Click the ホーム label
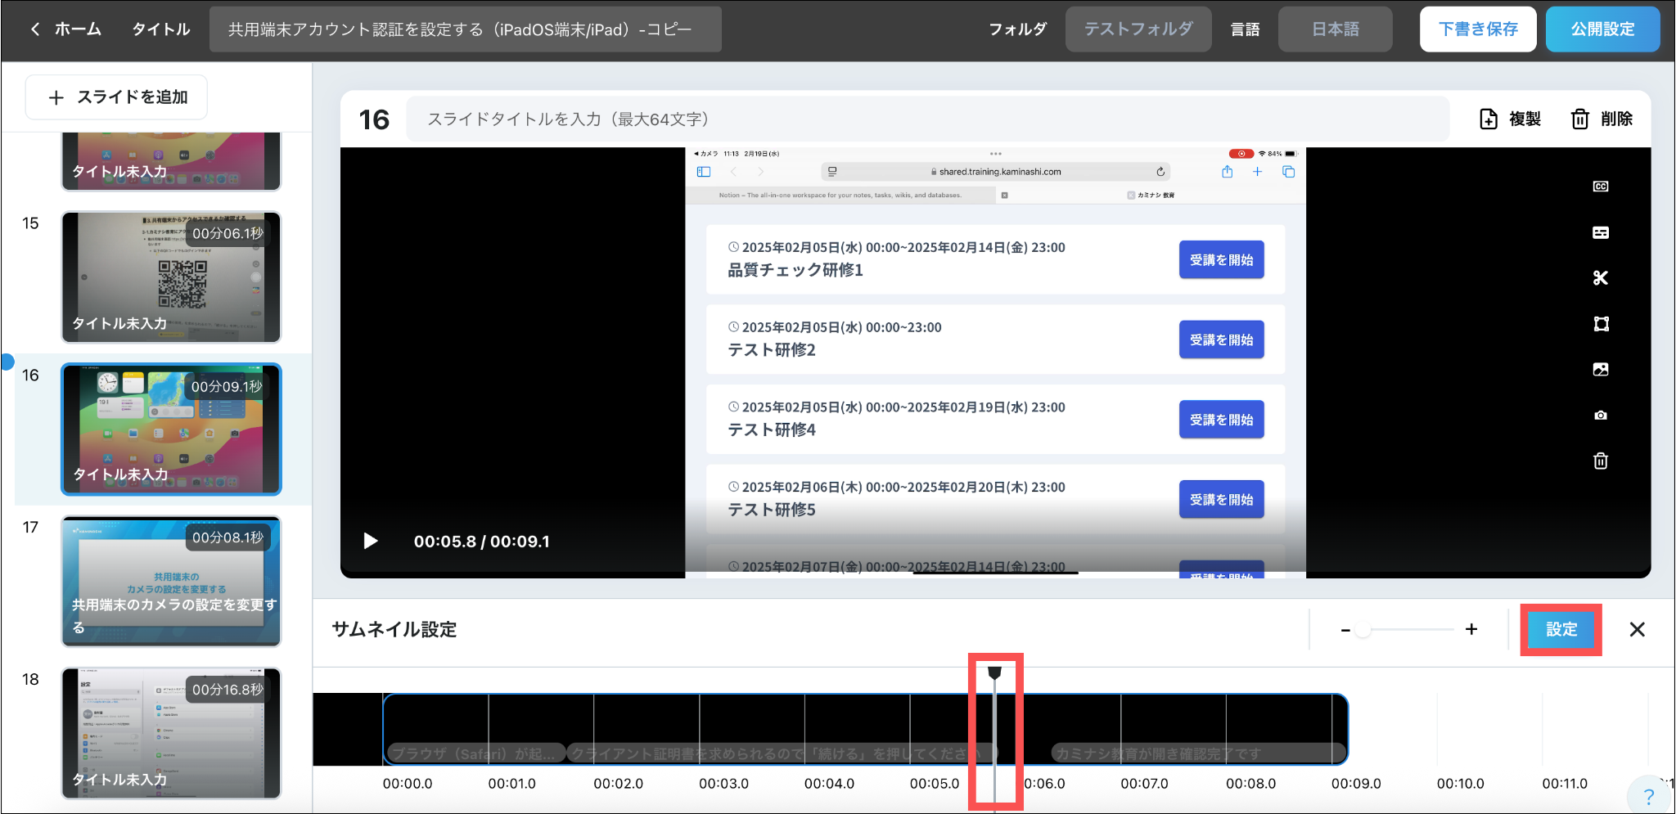This screenshot has height=814, width=1676. 78,29
